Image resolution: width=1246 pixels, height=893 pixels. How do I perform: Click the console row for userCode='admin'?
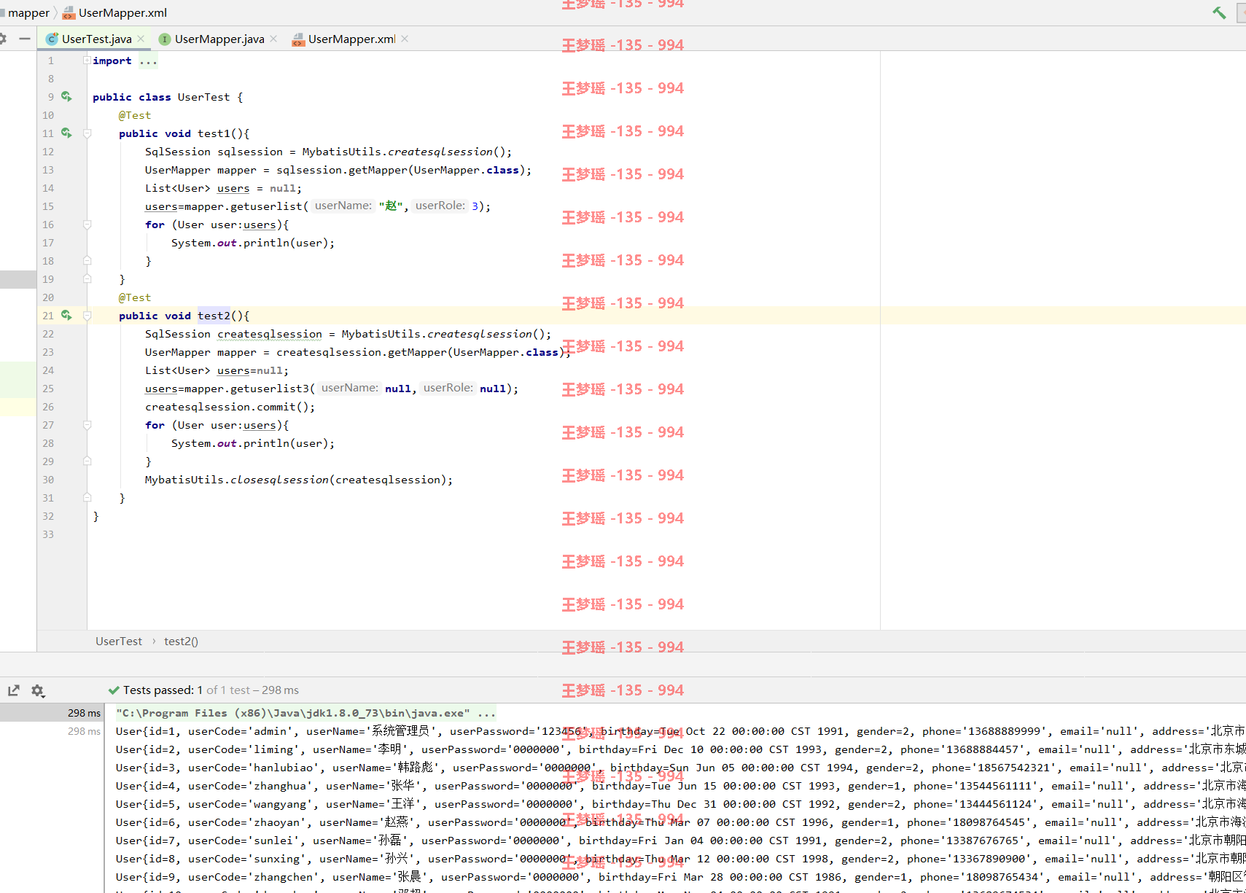point(680,731)
